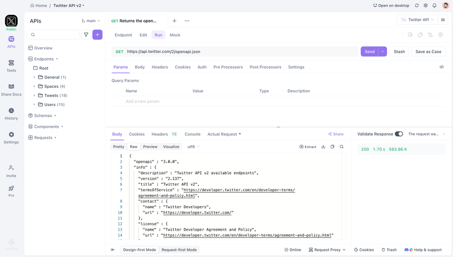The image size is (453, 257).
Task: Click Save as Case
Action: (x=428, y=52)
